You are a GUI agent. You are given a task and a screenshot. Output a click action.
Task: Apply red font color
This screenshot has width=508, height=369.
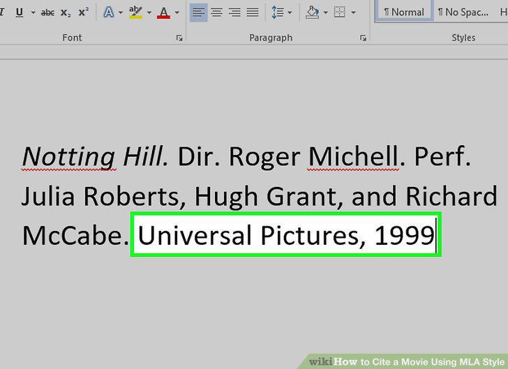click(163, 13)
